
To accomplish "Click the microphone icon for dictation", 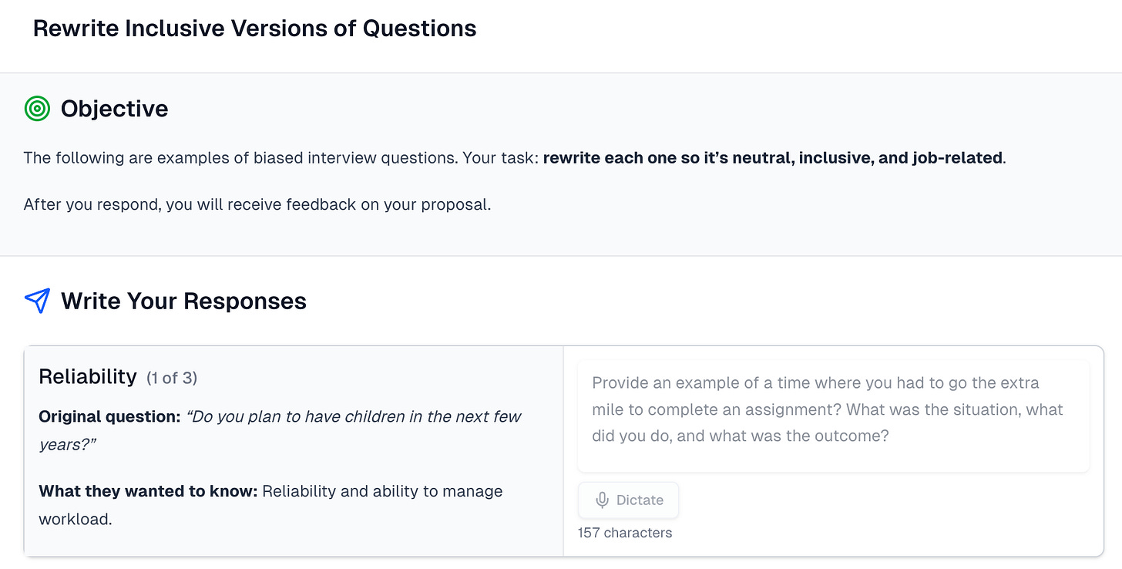I will [603, 500].
